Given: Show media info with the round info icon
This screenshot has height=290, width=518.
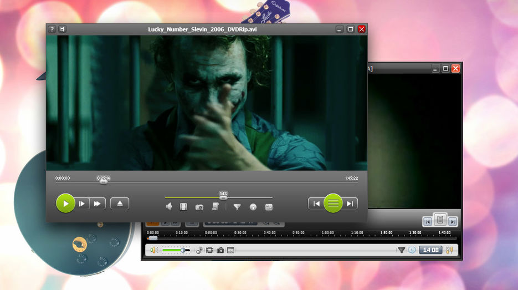Looking at the screenshot, I should (x=253, y=207).
